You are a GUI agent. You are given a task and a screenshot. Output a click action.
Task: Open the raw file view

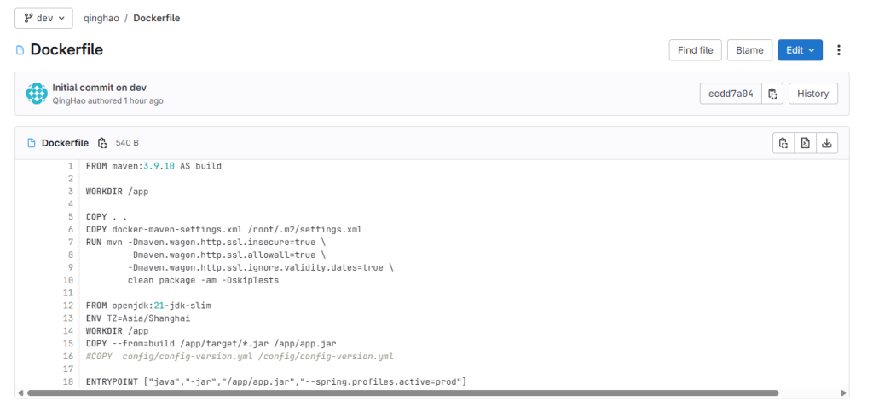tap(805, 143)
